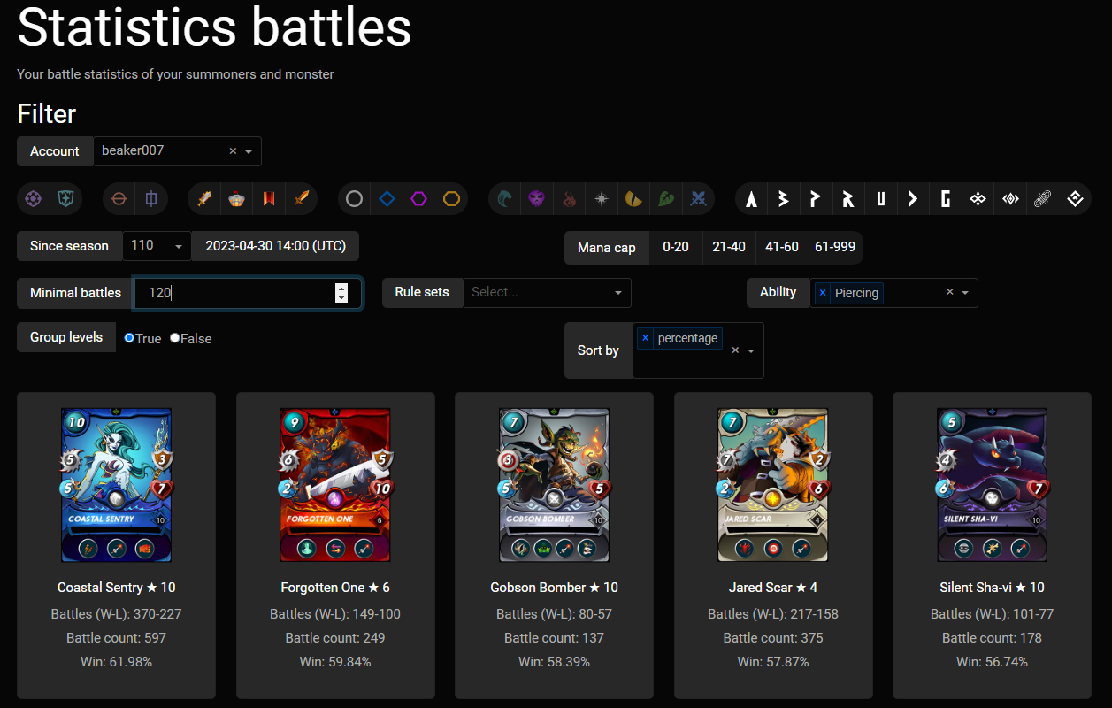Filter by life element star icon
1112x708 pixels.
pos(602,199)
